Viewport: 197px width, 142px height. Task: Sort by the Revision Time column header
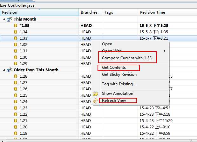[x=167, y=12]
